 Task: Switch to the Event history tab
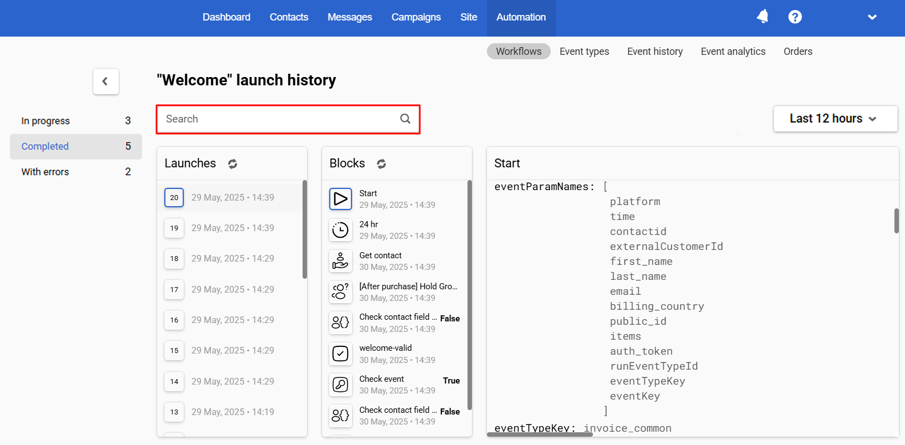655,52
